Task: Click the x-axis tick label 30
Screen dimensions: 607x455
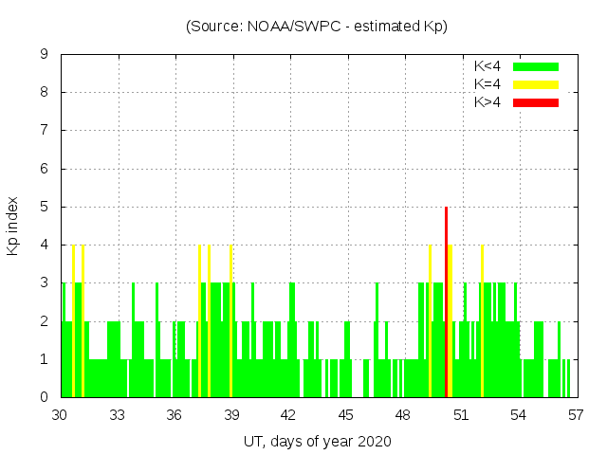Action: coord(61,415)
